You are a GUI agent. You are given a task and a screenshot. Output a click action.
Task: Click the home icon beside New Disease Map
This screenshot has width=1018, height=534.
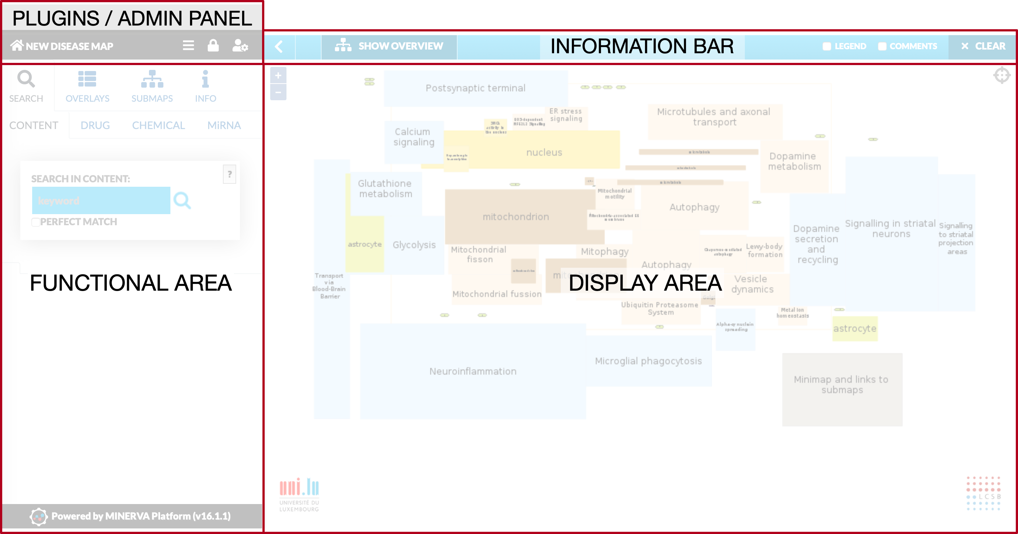pos(17,45)
